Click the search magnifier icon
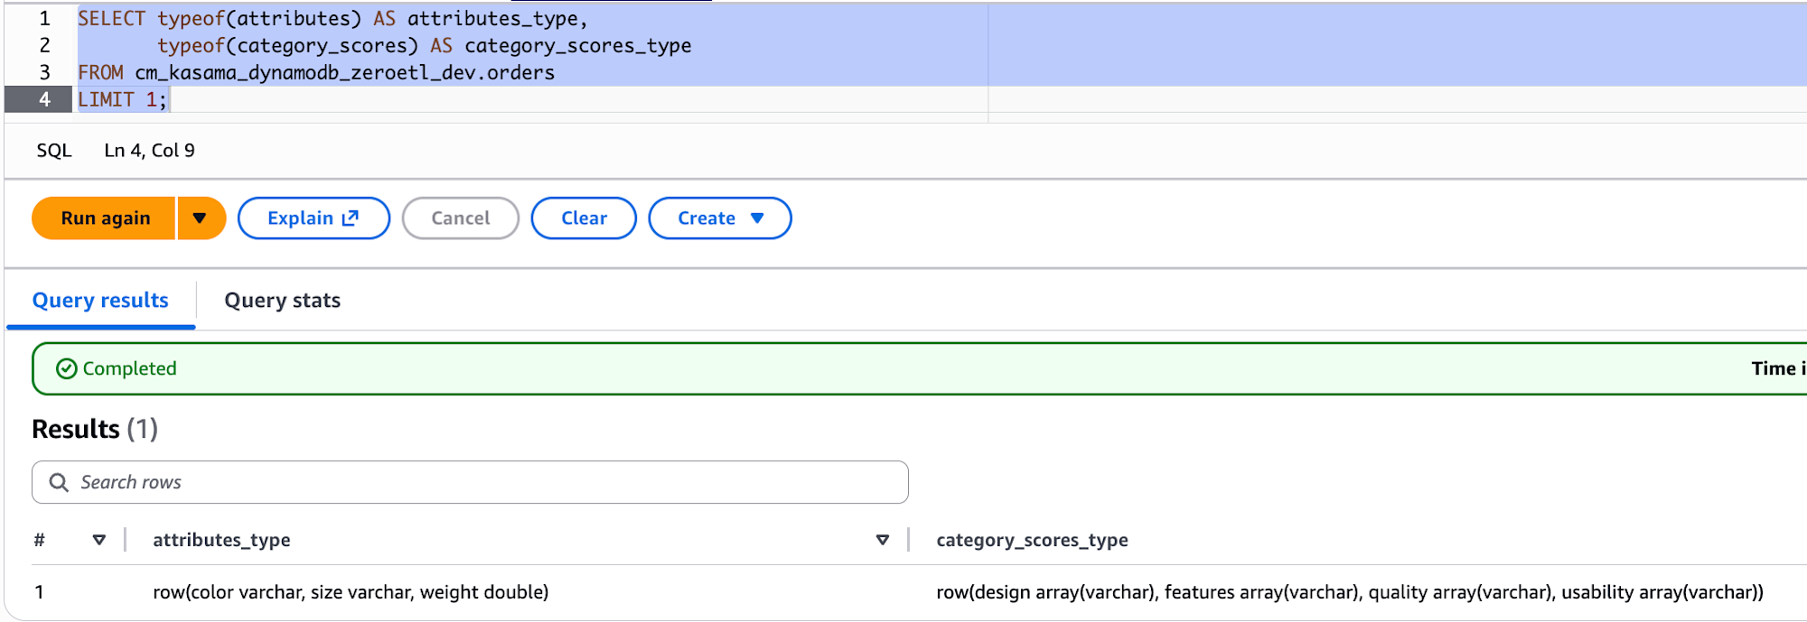Image resolution: width=1807 pixels, height=622 pixels. tap(59, 482)
